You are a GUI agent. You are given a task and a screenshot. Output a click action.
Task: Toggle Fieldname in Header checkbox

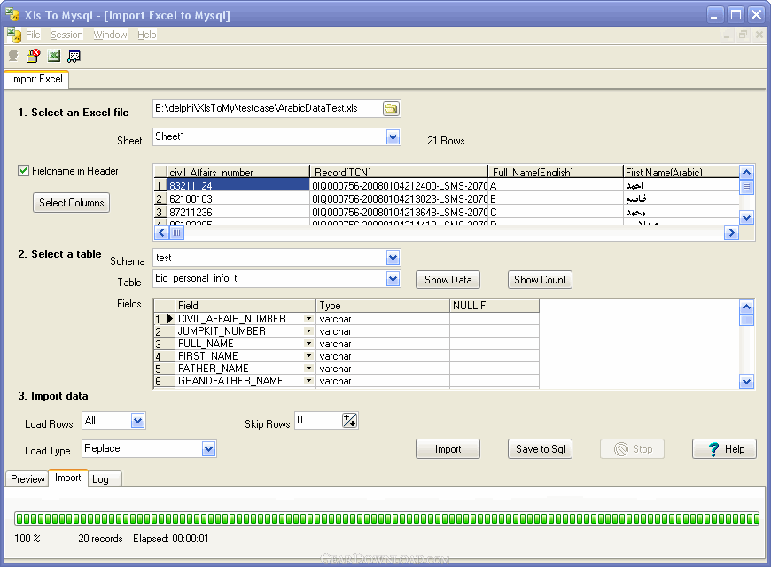coord(23,171)
